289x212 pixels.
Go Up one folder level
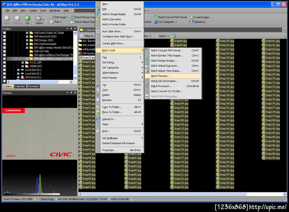coord(27,18)
